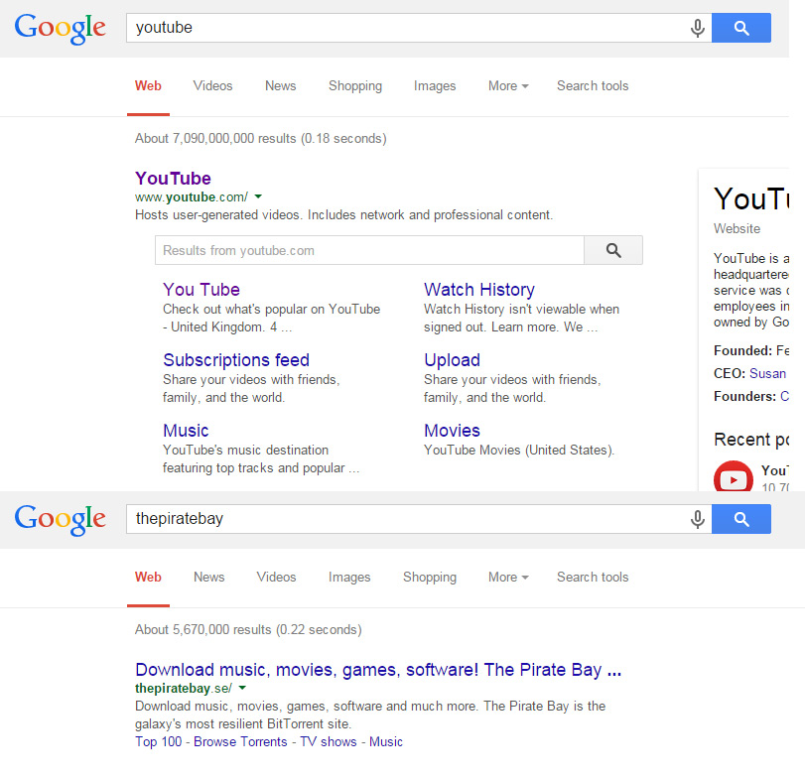Click the Google logo above the thepiratebay results
Viewport: 805px width, 780px height.
[61, 519]
